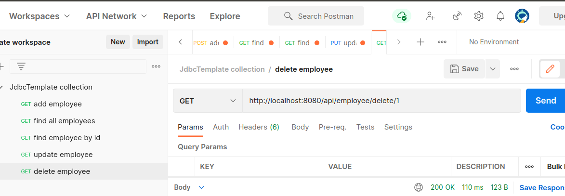Click the request URL field
The width and height of the screenshot is (565, 196).
pyautogui.click(x=381, y=101)
